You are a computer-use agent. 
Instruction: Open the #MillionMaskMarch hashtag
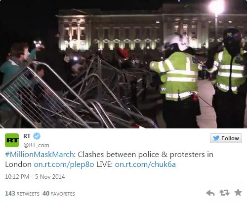[x=40, y=155]
